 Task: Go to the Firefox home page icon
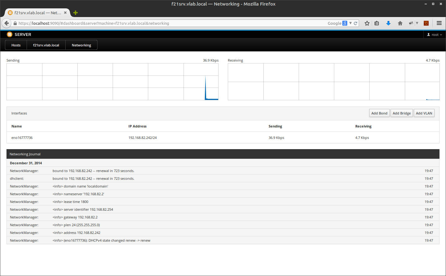(x=400, y=23)
